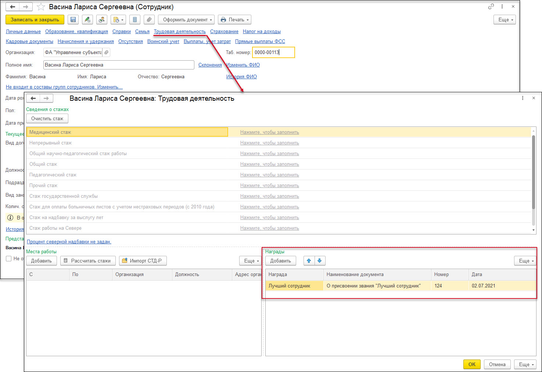The image size is (542, 372).
Task: Fill Общий стаж via Нажмите link
Action: (x=270, y=164)
